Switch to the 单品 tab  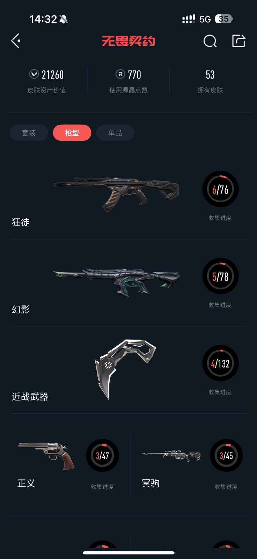click(115, 133)
